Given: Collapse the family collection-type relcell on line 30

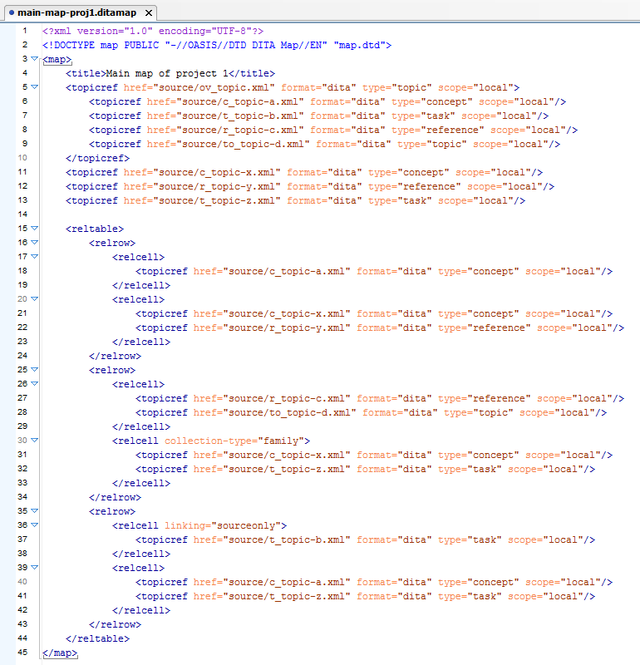Looking at the screenshot, I should point(34,441).
